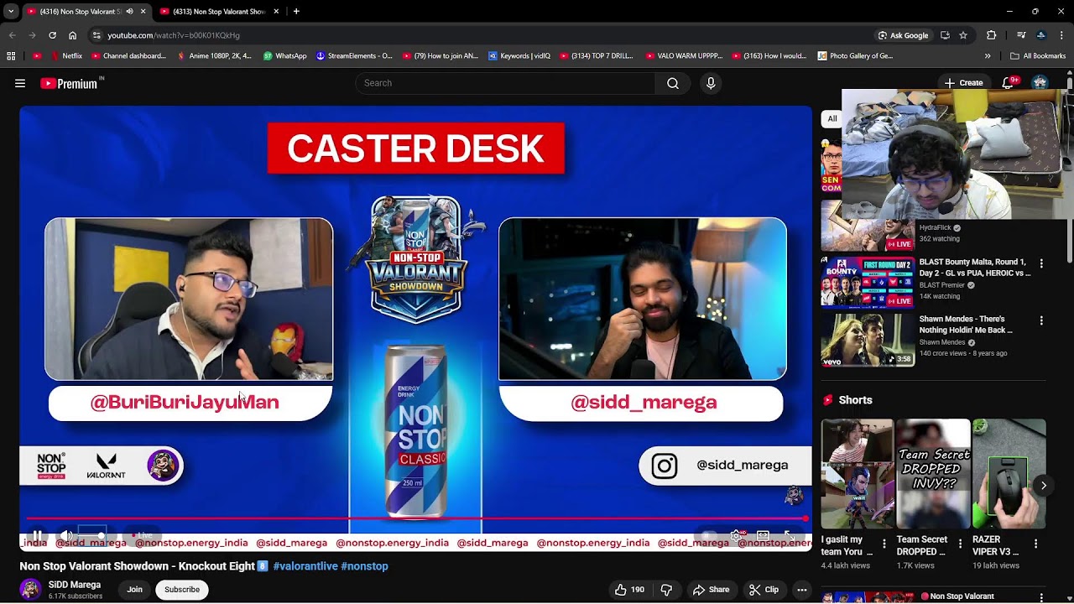This screenshot has height=604, width=1074.
Task: Join the SiDD Marega channel membership
Action: (134, 590)
